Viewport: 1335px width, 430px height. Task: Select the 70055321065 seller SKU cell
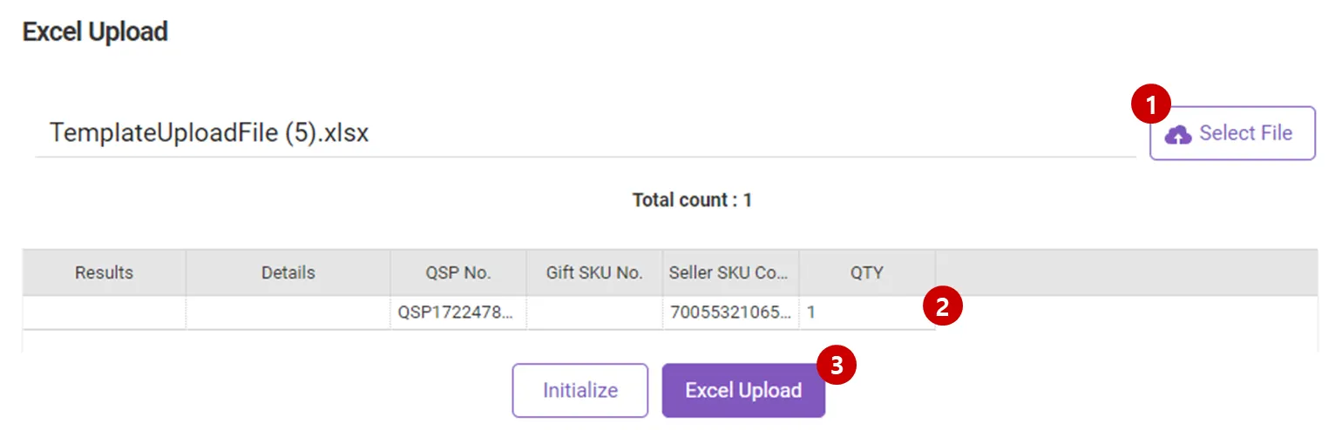coord(729,312)
